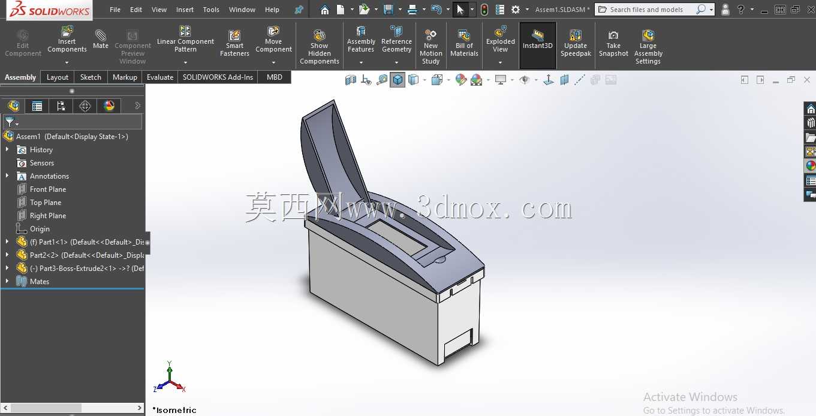Open Reference Geometry tool
This screenshot has height=416, width=816.
(396, 38)
